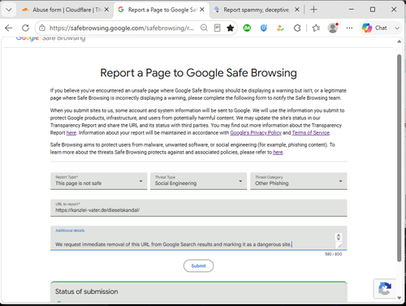Click the page vertical scrollbar thumb
This screenshot has height=306, width=406.
point(399,158)
